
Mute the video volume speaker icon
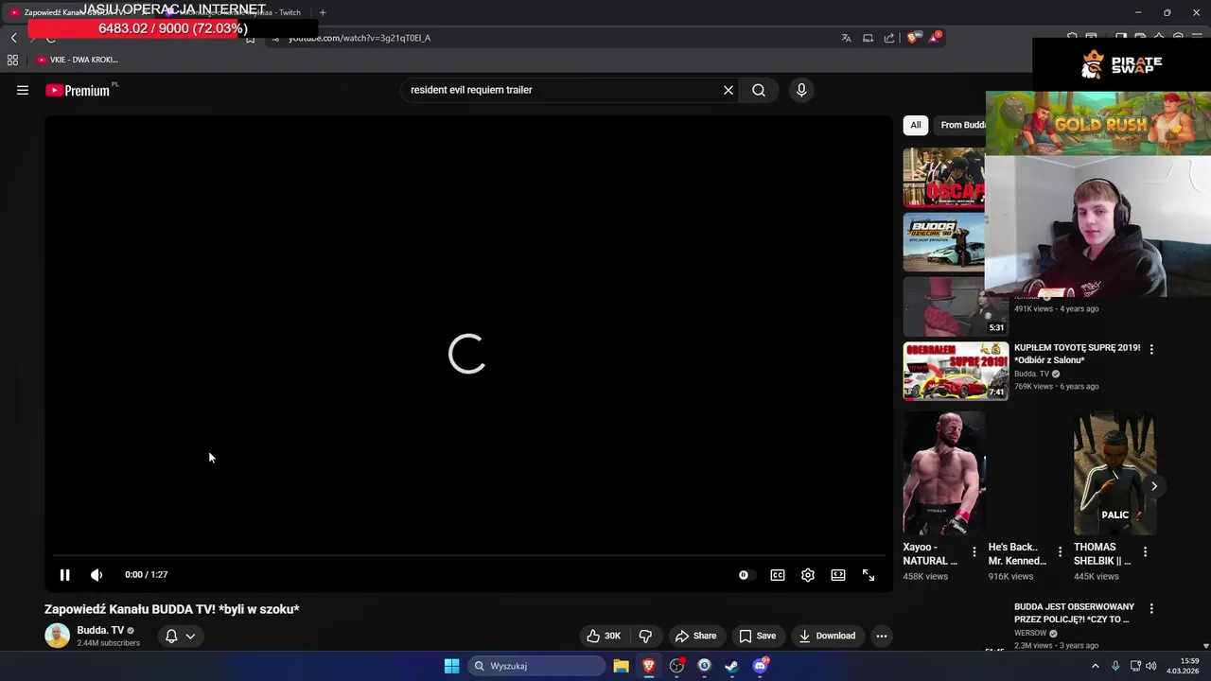tap(97, 575)
